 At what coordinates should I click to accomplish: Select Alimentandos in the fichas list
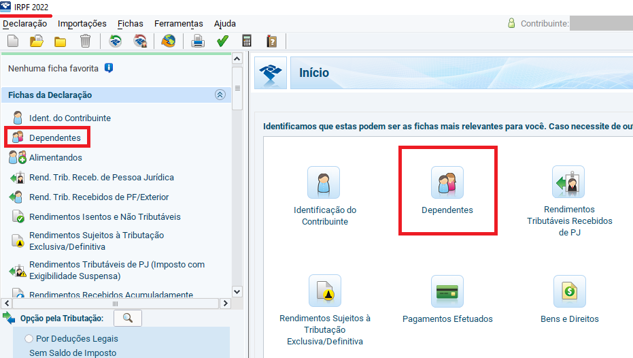[x=54, y=158]
